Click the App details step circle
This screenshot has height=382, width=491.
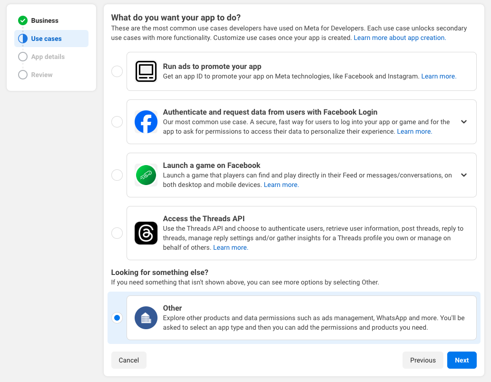[23, 57]
